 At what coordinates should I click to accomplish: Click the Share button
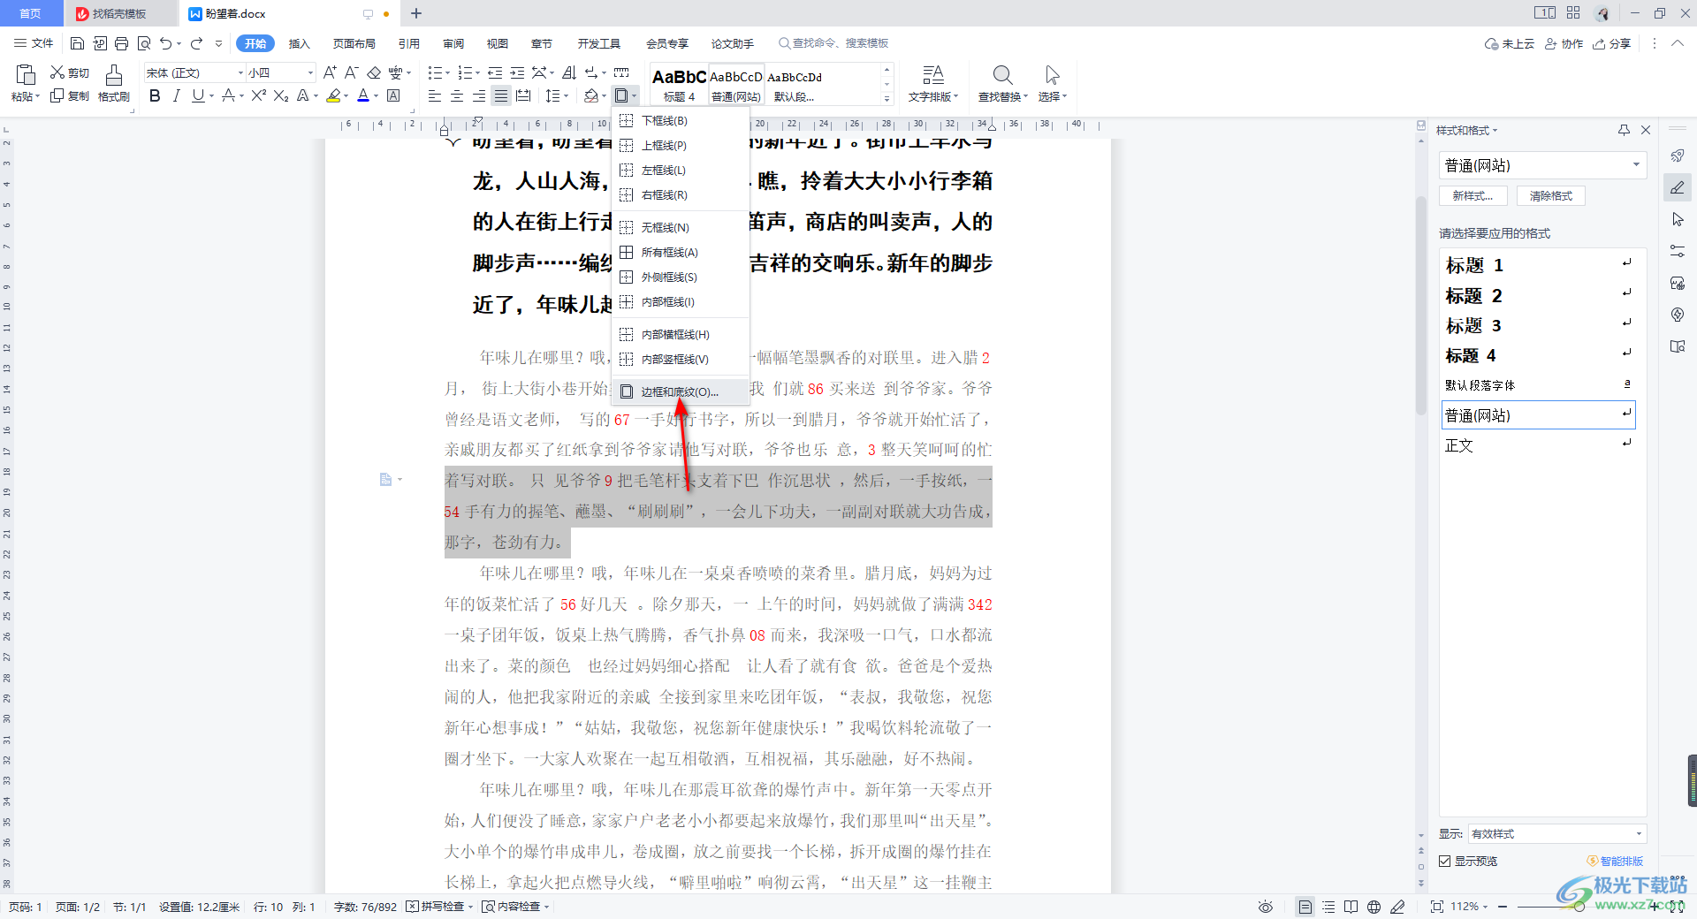pyautogui.click(x=1612, y=43)
